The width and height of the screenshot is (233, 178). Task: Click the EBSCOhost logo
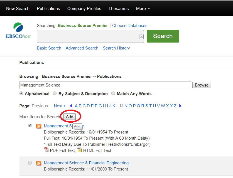point(18,30)
